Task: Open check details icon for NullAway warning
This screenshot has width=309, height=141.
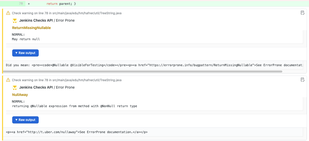Action: coord(302,80)
